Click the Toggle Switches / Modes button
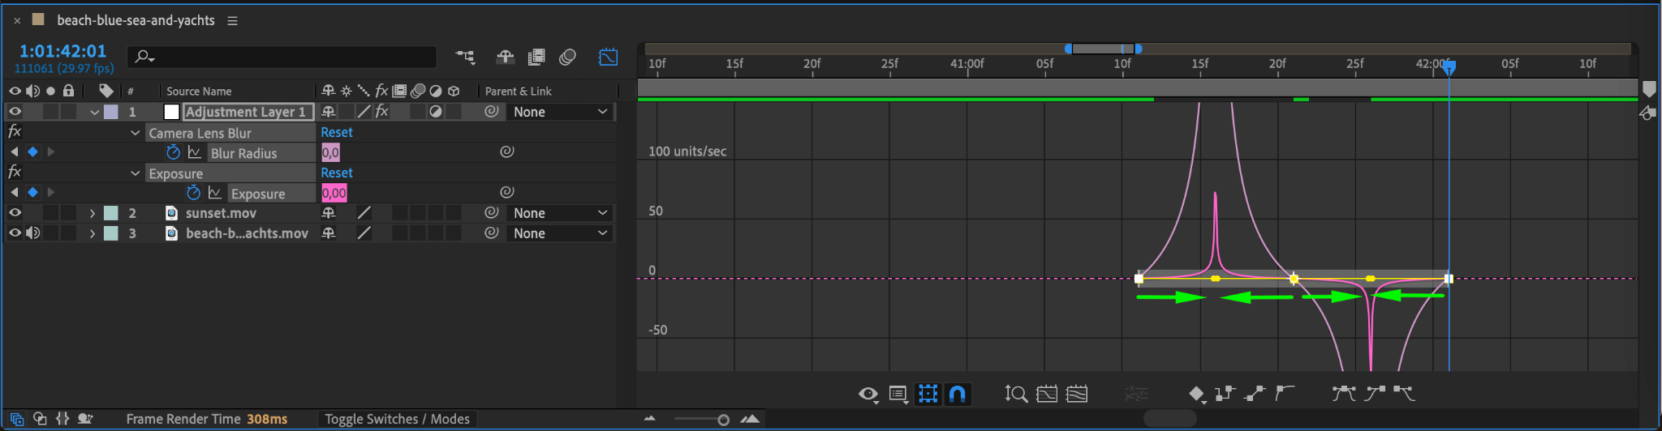This screenshot has height=431, width=1662. [x=397, y=419]
